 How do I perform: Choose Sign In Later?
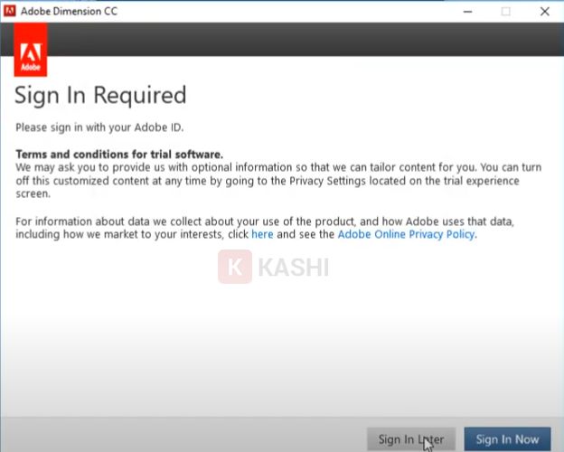coord(411,439)
